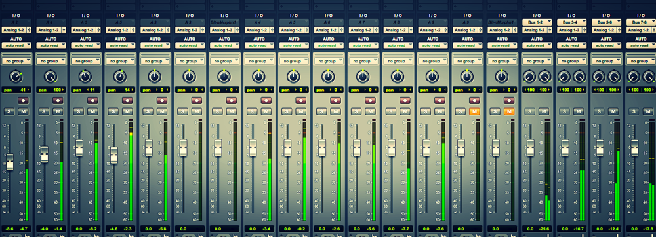
Task: Click the A 7 input path selector
Action: [x=363, y=22]
